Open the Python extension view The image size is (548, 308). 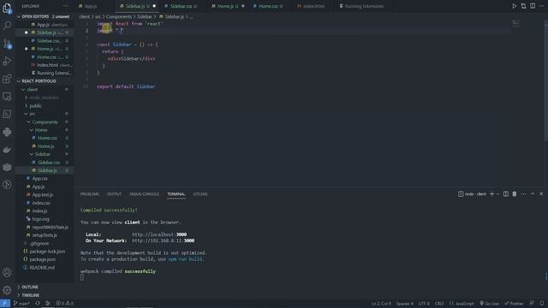(x=7, y=132)
